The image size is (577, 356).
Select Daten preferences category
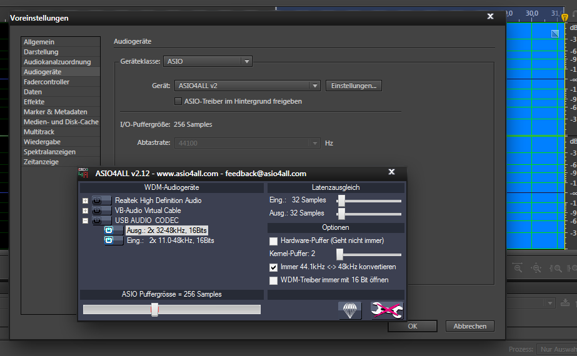click(x=61, y=92)
